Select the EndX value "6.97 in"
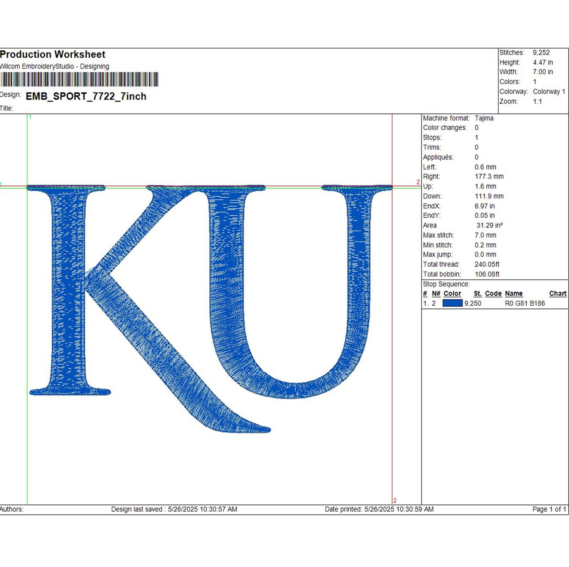569x567 pixels. 485,206
